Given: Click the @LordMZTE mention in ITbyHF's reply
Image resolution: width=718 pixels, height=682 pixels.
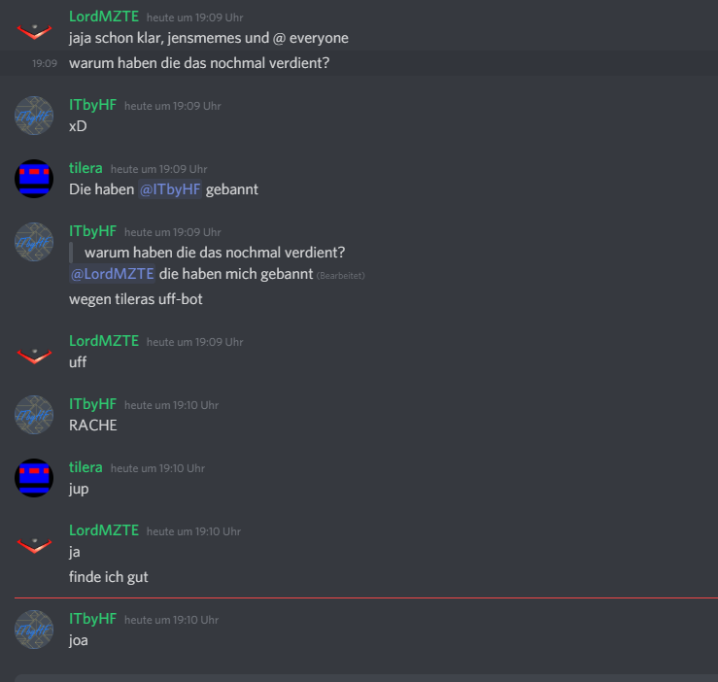Looking at the screenshot, I should point(112,274).
